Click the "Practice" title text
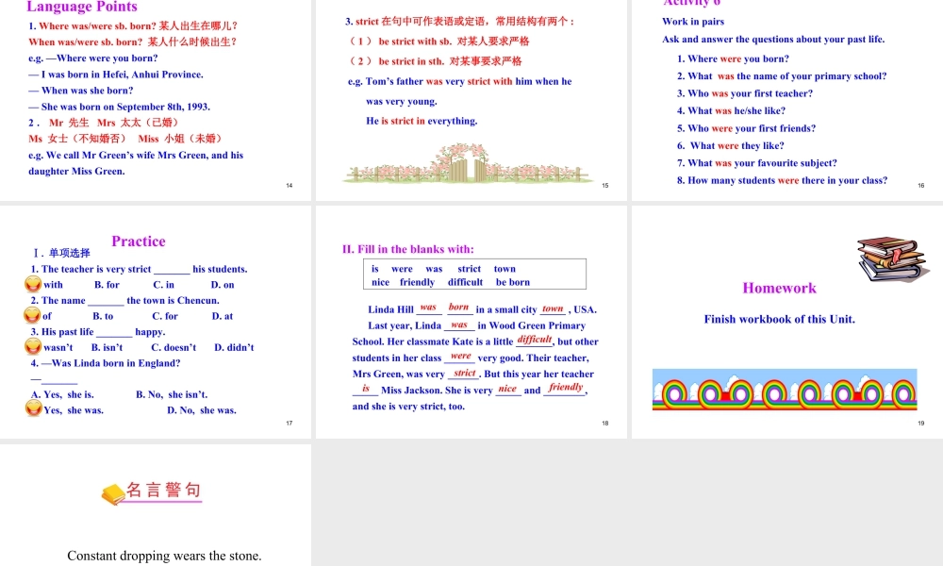The image size is (943, 566). tap(138, 241)
